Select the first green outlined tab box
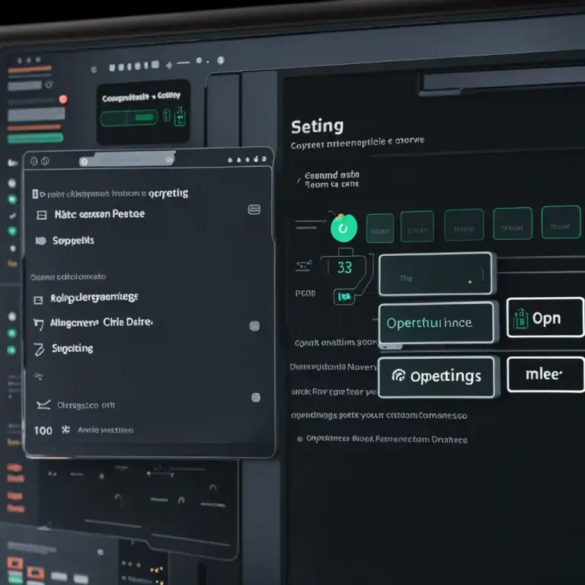Viewport: 585px width, 585px height. click(380, 229)
